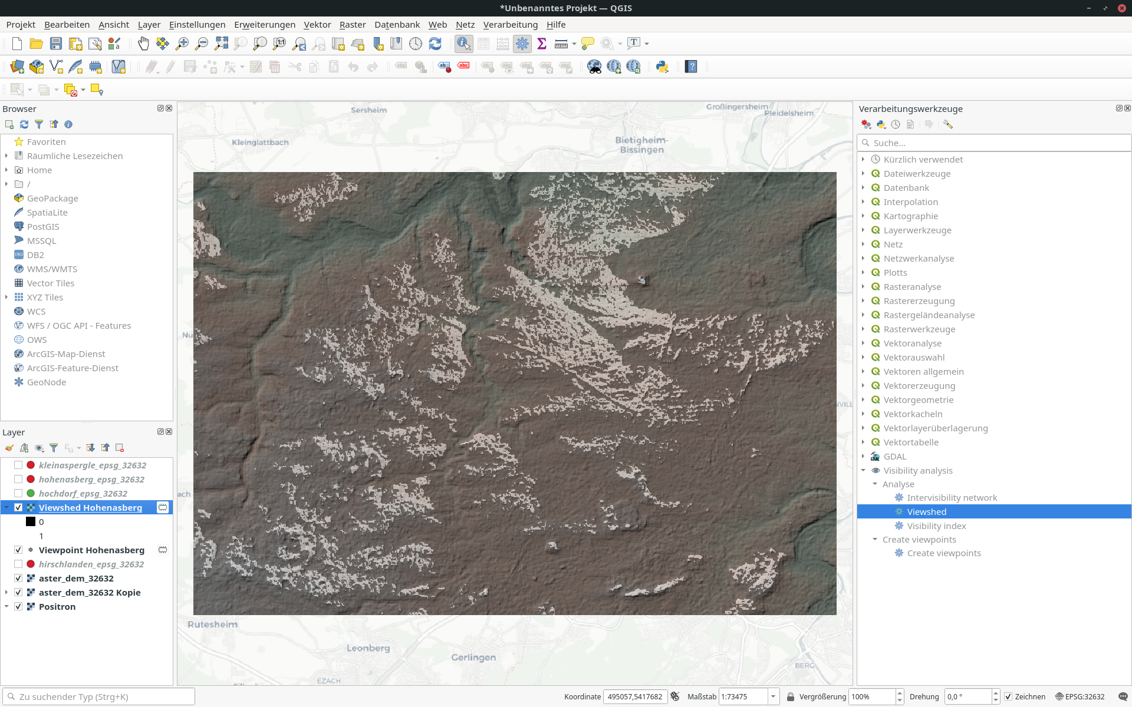Enable hochdorf_epsg_32632 layer visibility
1132x707 pixels.
[x=18, y=493]
